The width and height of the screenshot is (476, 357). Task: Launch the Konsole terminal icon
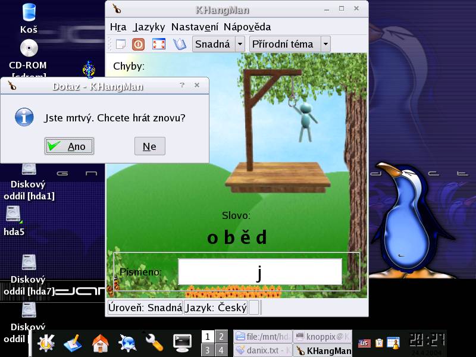click(182, 343)
